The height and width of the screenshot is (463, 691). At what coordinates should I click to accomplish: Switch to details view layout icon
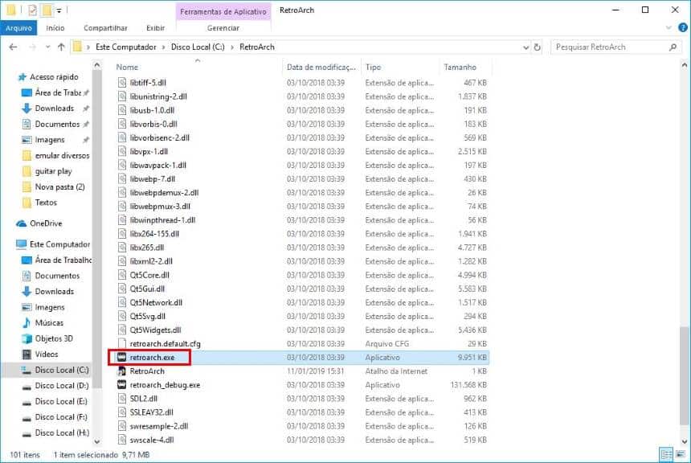click(x=666, y=454)
